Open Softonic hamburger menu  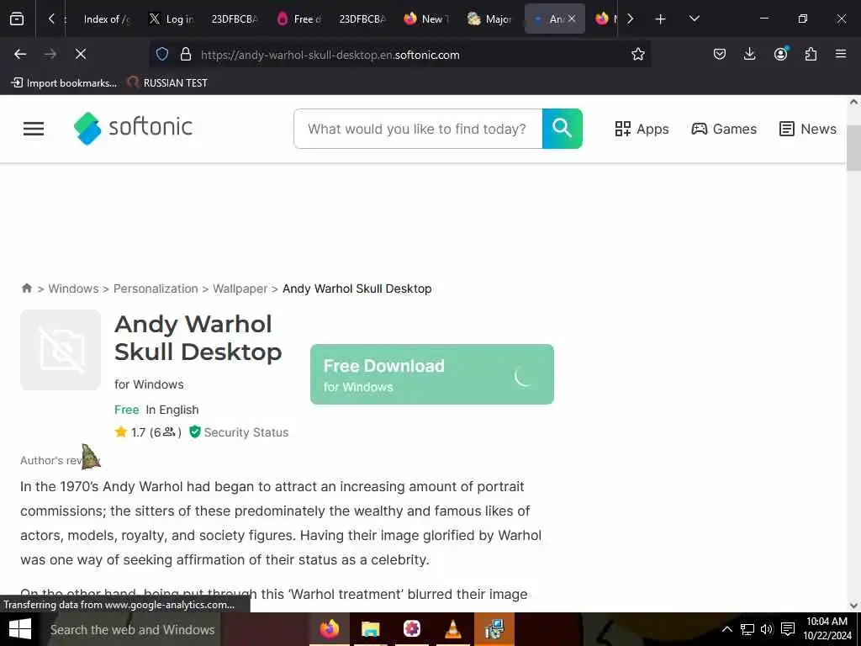pyautogui.click(x=34, y=129)
